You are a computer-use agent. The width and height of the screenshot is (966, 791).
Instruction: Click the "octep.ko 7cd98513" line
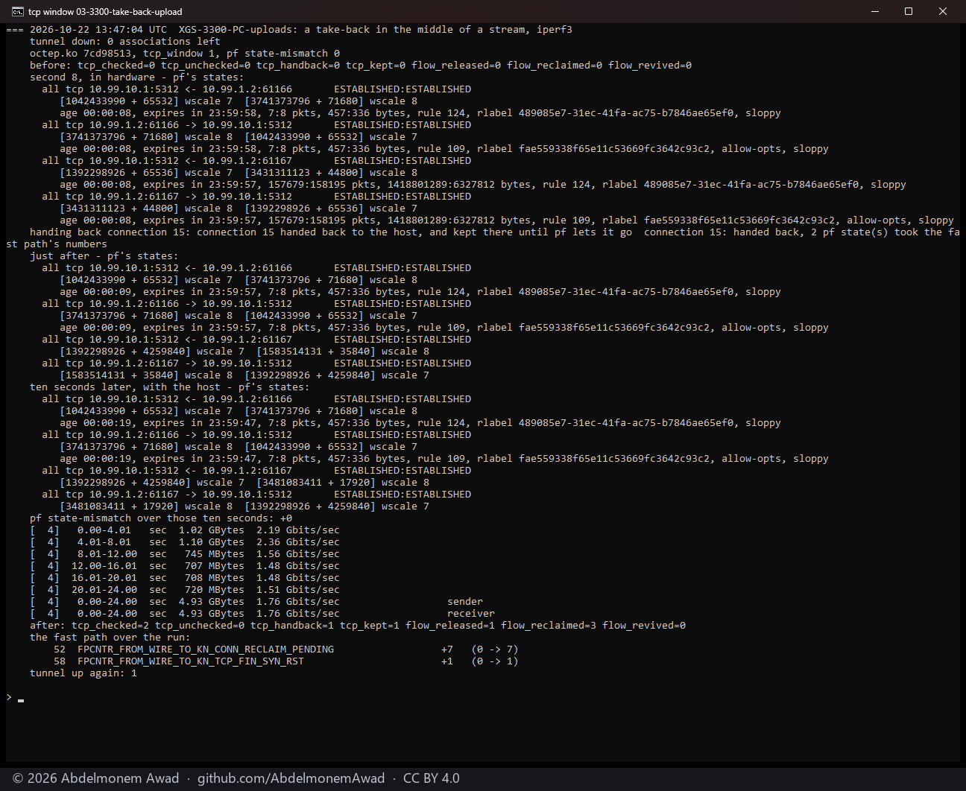(x=185, y=54)
